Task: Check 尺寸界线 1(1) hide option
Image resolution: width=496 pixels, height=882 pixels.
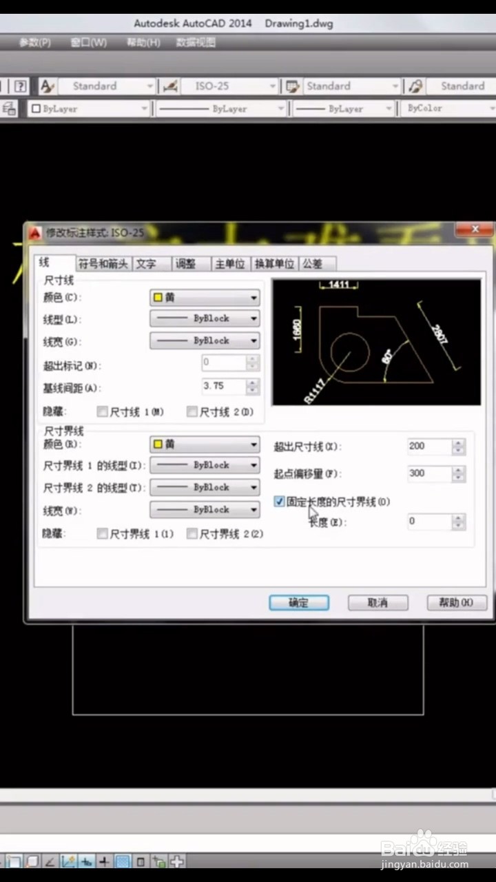Action: (x=103, y=533)
